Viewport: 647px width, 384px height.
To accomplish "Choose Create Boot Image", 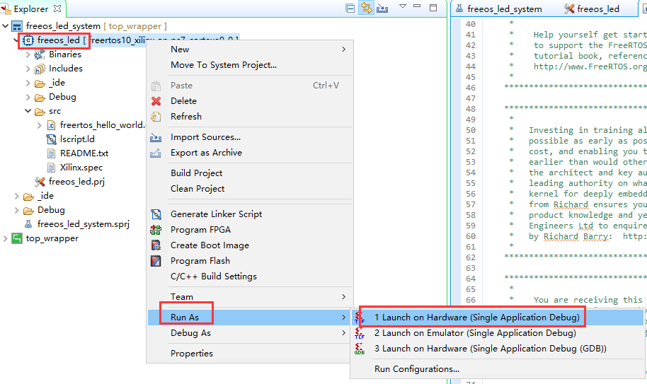I will click(250, 245).
